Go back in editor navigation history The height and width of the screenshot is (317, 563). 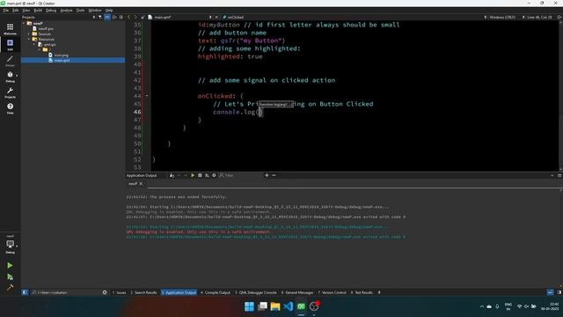tap(129, 18)
